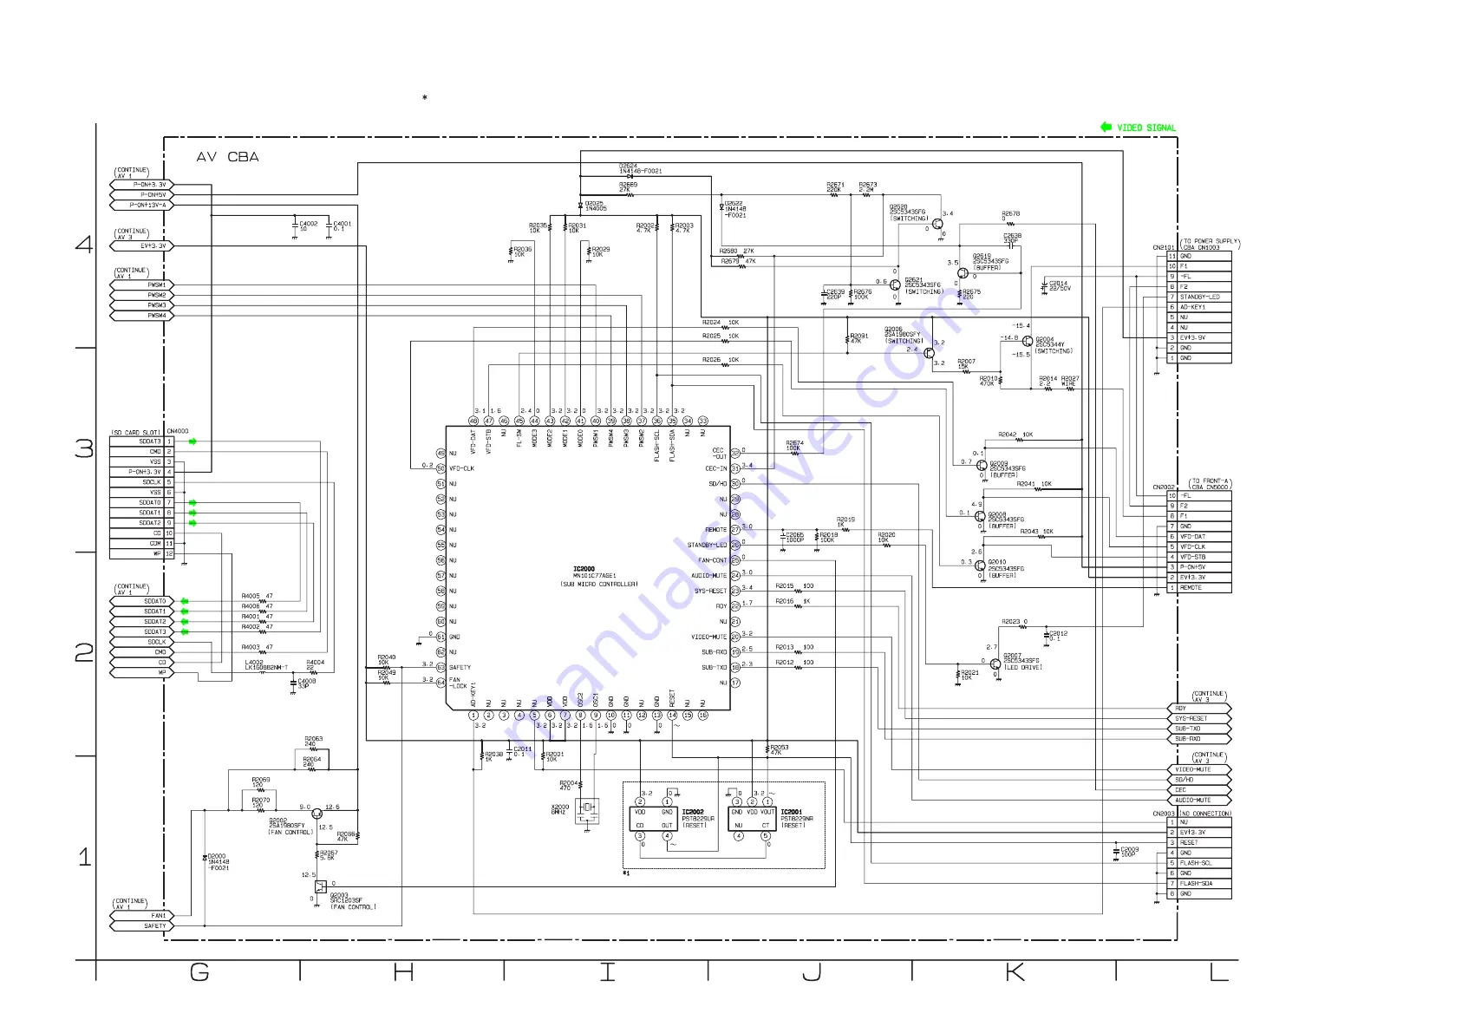Click the TO POWER SUPPLY CBA CN1003 note

tap(1211, 244)
